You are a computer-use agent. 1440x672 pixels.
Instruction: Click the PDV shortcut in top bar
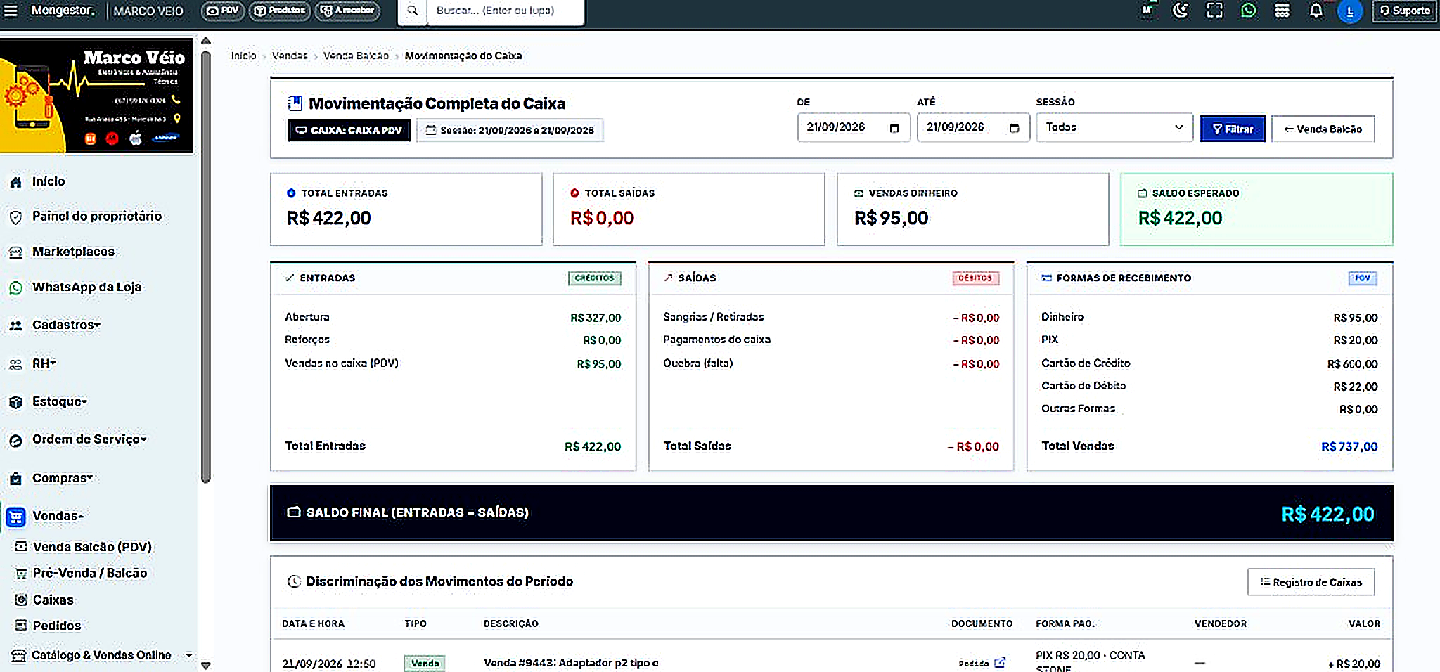(223, 11)
